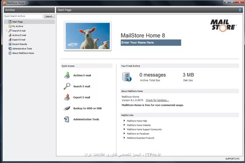Click the Export E-mail icon in sidebar

[x=10, y=40]
